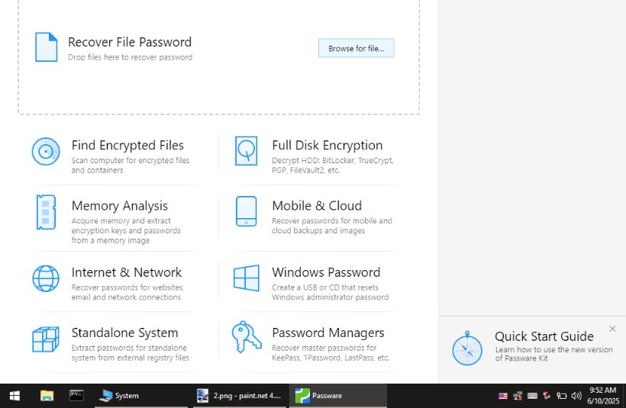Switch to System window in taskbar
Image resolution: width=626 pixels, height=408 pixels.
tap(141, 396)
